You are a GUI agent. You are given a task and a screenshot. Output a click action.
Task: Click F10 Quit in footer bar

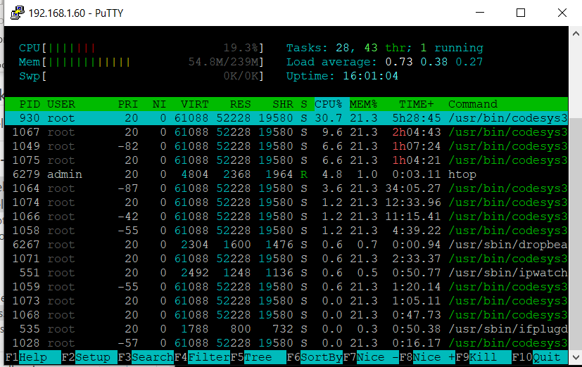(x=540, y=357)
